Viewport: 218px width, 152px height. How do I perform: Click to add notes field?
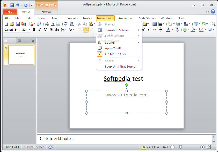pyautogui.click(x=124, y=139)
